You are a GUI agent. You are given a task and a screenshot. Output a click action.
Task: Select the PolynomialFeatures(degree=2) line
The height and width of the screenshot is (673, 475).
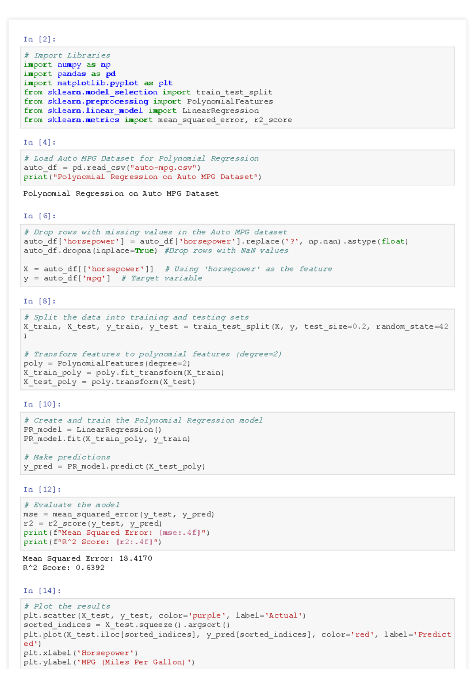click(107, 363)
